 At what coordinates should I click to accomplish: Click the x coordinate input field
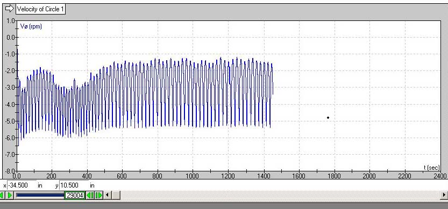[x=22, y=185]
